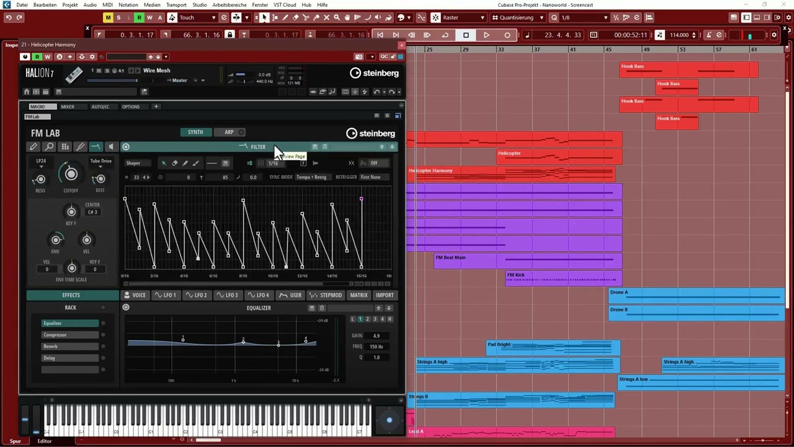The height and width of the screenshot is (447, 794).
Task: Click the locator lock icon
Action: click(x=230, y=35)
